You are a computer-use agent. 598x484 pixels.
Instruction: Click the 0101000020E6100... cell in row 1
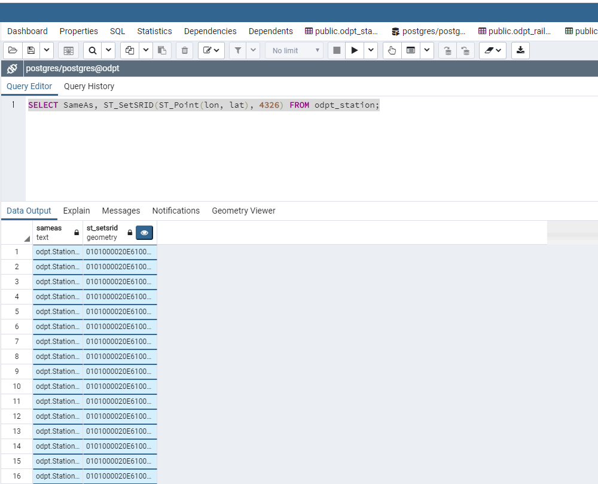coord(120,252)
